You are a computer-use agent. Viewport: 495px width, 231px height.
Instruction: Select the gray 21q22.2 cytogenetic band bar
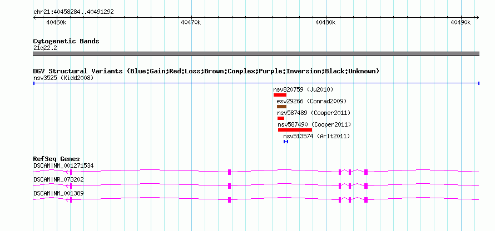coord(256,54)
